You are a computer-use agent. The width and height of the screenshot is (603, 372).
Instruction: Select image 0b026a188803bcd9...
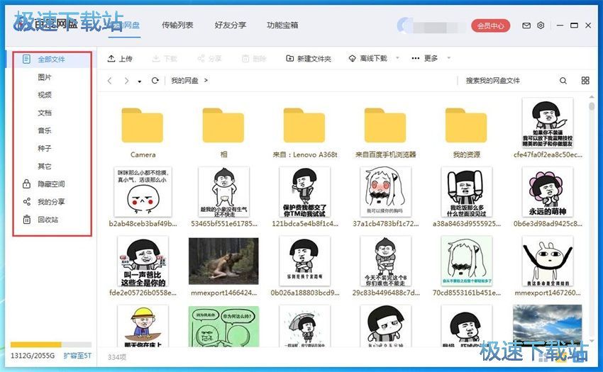click(304, 266)
